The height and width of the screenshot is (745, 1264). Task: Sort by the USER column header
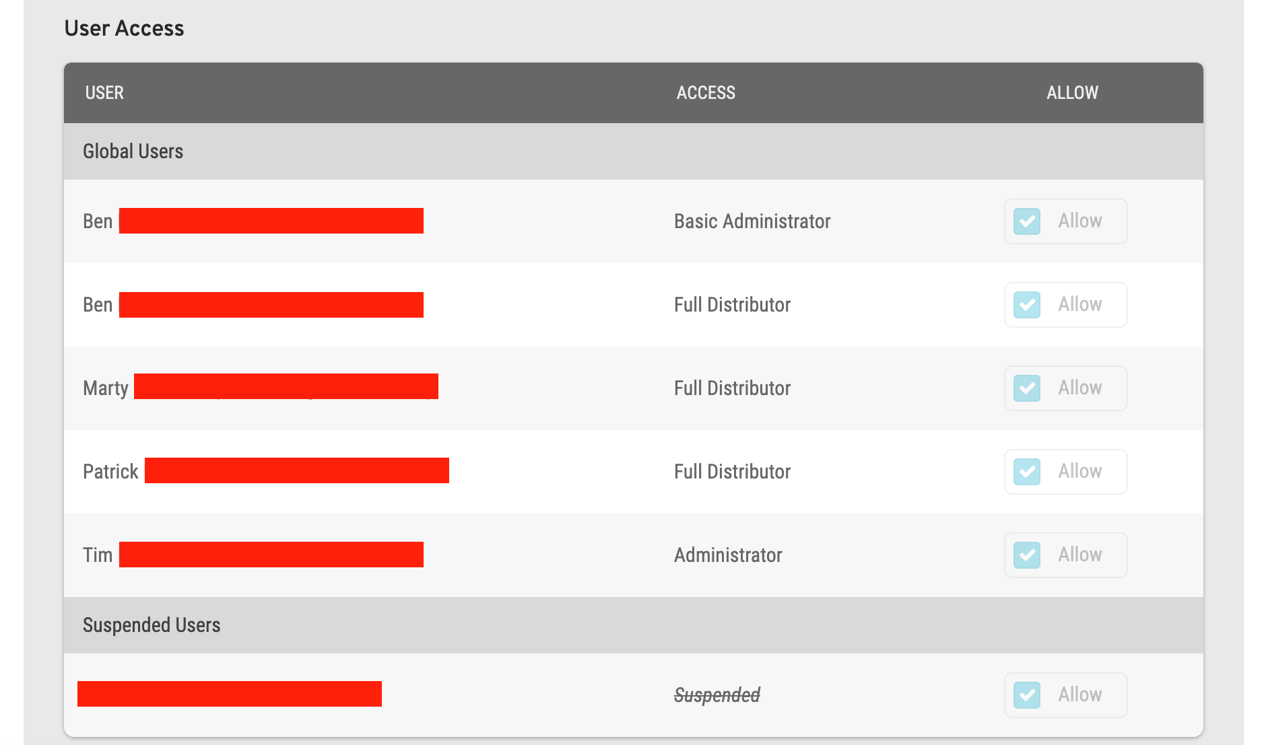tap(104, 93)
